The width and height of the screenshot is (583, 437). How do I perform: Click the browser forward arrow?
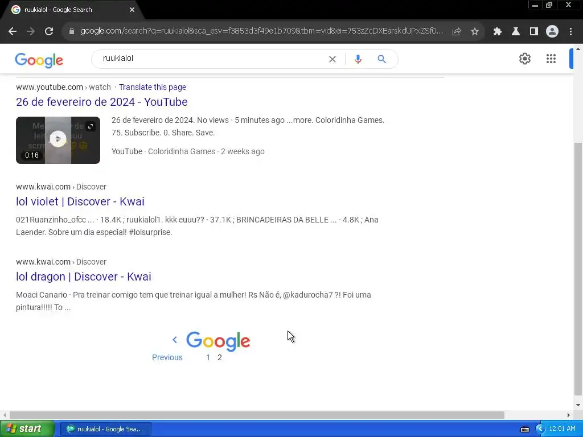[31, 32]
